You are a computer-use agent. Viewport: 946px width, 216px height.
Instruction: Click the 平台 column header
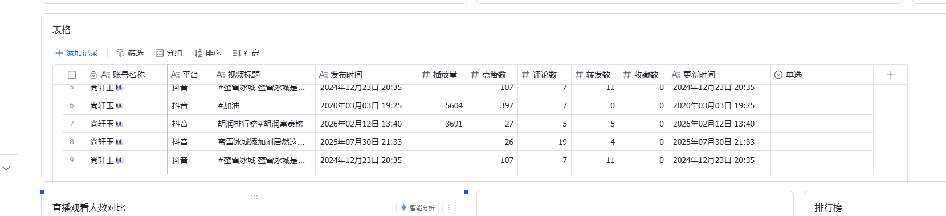pyautogui.click(x=190, y=75)
